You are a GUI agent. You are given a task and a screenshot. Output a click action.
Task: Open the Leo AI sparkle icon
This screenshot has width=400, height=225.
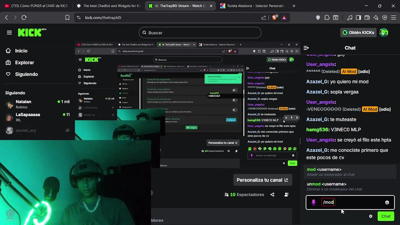point(376,18)
